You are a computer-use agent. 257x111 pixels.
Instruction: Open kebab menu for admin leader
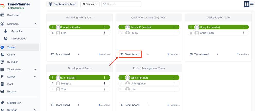(174, 78)
